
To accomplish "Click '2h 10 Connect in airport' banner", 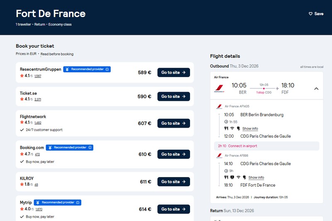I will click(x=266, y=146).
